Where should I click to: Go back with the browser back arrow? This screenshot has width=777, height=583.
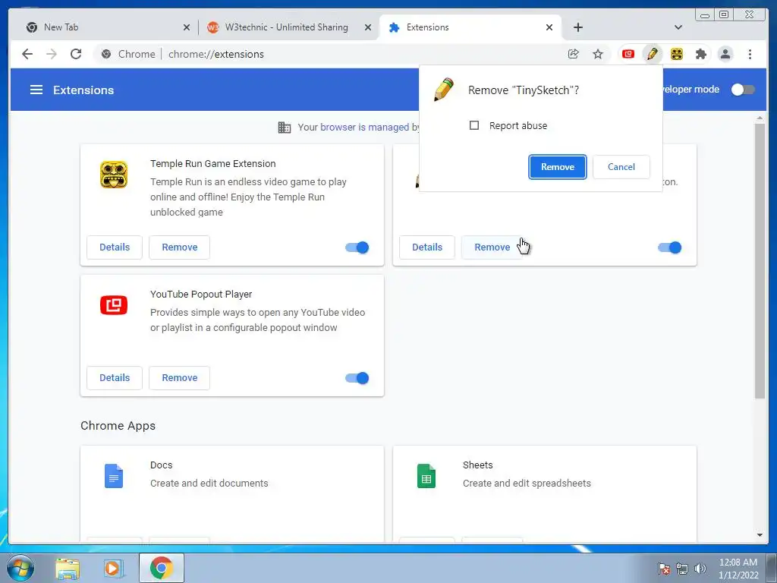[27, 54]
